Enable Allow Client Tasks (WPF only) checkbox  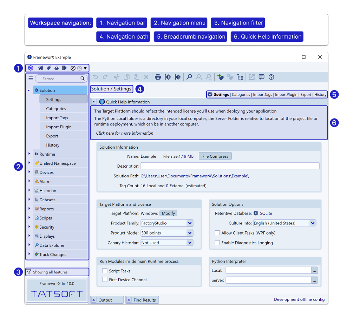click(217, 233)
